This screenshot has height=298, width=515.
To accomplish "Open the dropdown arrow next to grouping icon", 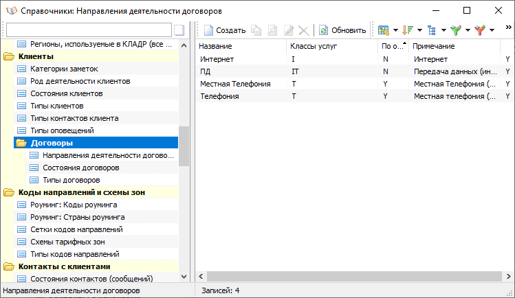I will point(443,30).
